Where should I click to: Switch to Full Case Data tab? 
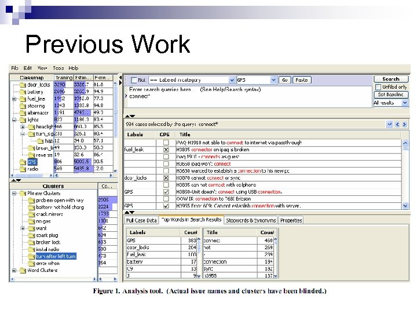click(141, 220)
